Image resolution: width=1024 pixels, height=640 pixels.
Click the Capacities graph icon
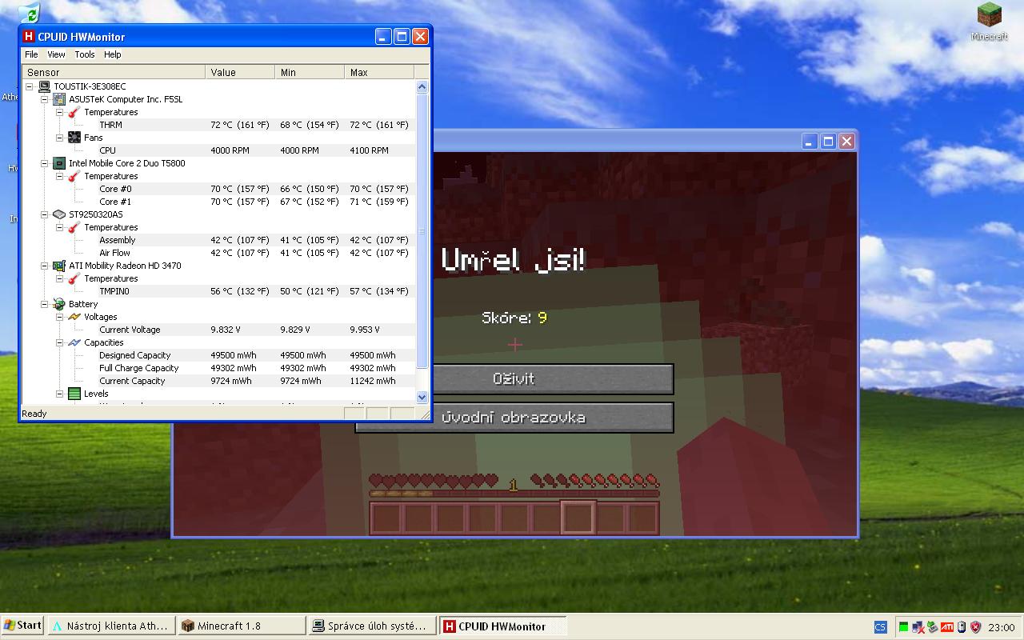coord(74,342)
